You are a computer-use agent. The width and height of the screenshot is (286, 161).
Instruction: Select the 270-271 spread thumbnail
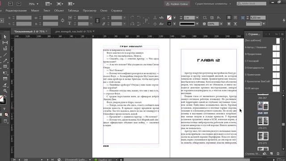(263, 121)
